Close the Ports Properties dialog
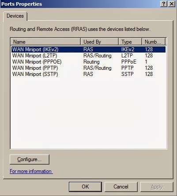This screenshot has height=196, width=177. click(171, 4)
